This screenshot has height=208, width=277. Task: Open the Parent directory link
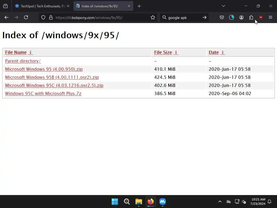[23, 61]
